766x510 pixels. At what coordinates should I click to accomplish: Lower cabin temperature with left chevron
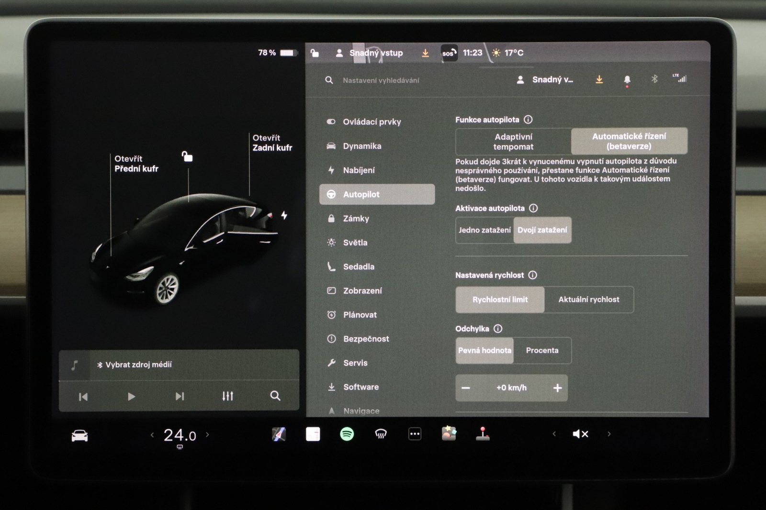152,435
